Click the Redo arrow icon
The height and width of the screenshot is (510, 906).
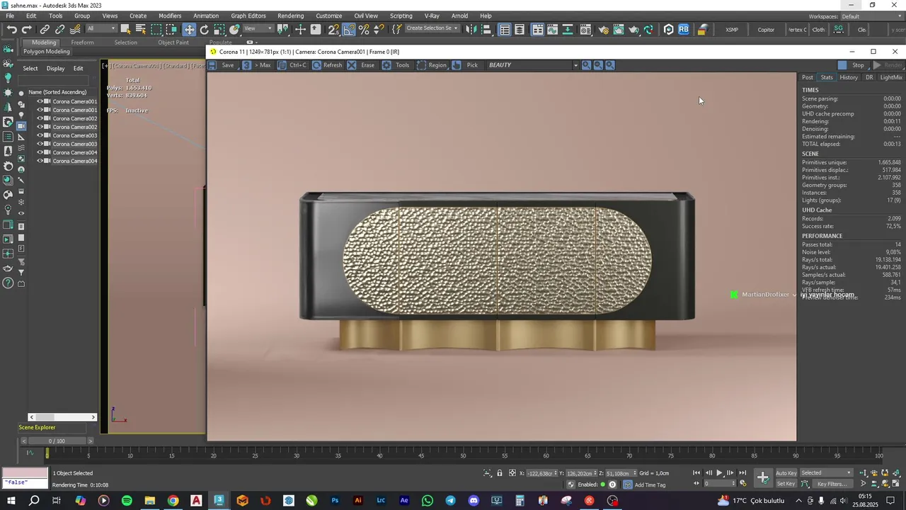[x=27, y=29]
